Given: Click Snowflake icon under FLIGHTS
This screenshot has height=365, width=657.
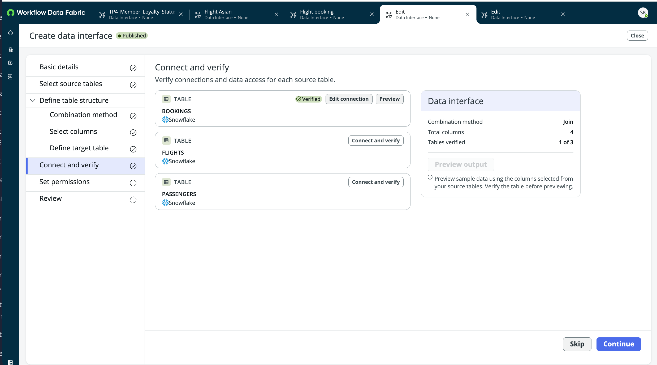Looking at the screenshot, I should (x=165, y=161).
